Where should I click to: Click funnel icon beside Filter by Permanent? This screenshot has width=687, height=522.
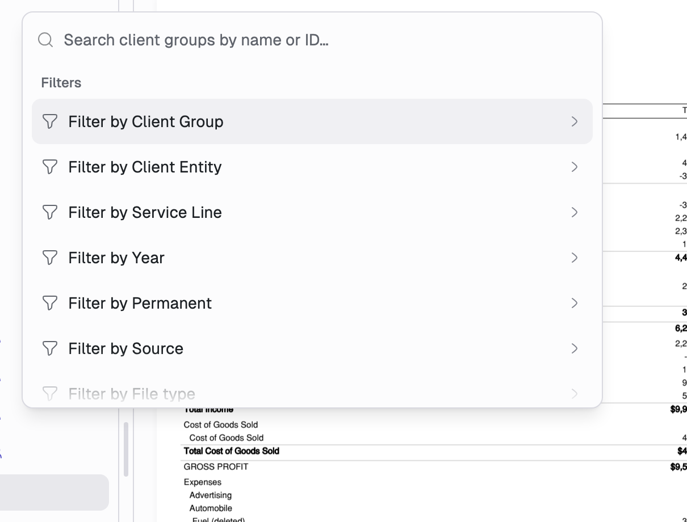[50, 303]
